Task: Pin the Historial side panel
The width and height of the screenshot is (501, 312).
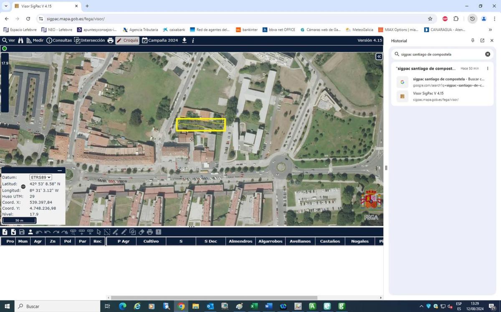Action: pyautogui.click(x=473, y=40)
